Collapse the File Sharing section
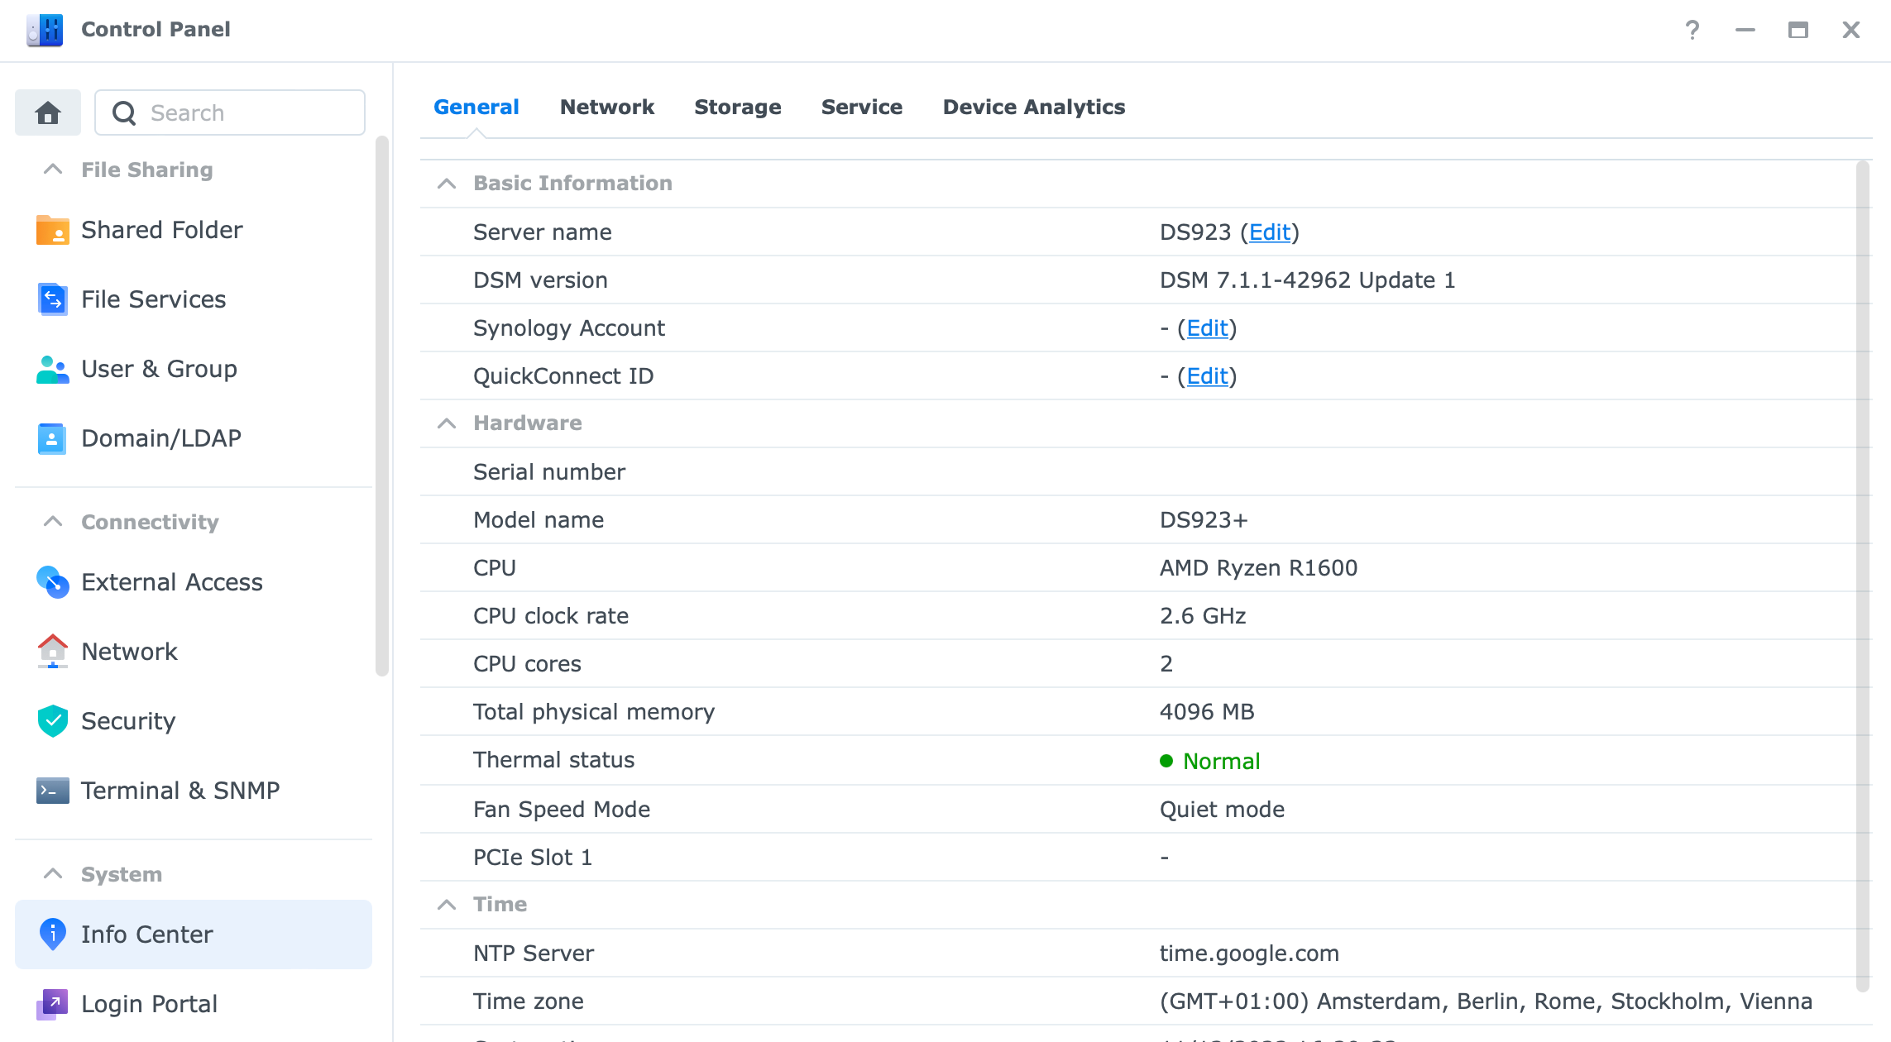This screenshot has height=1042, width=1891. pos(53,170)
